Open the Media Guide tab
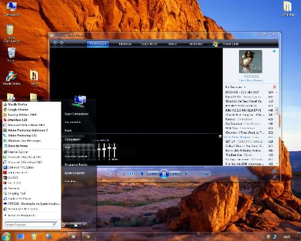This screenshot has height=241, width=301. (231, 44)
